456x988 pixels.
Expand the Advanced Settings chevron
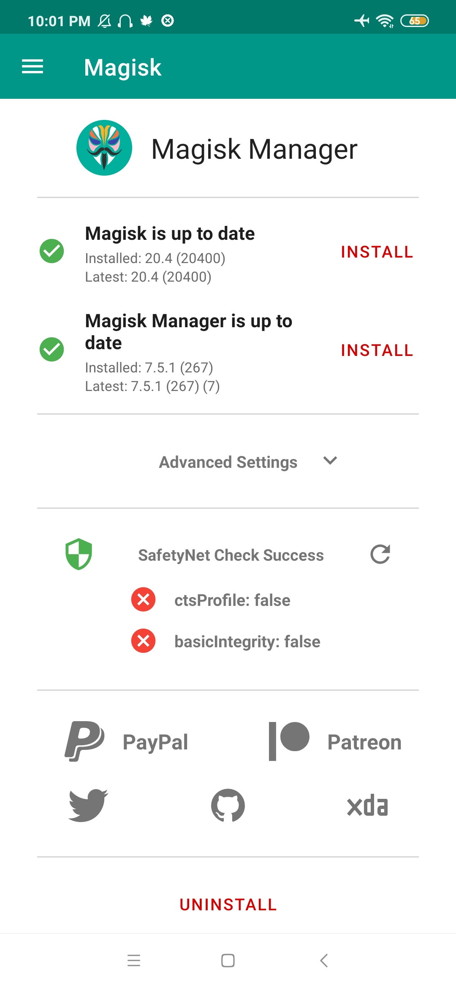[x=330, y=461]
